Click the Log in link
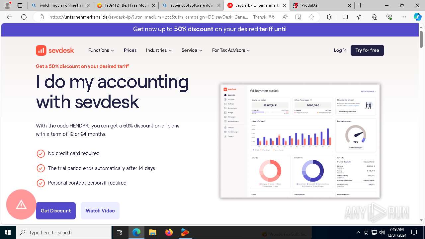This screenshot has height=239, width=425. [x=340, y=50]
